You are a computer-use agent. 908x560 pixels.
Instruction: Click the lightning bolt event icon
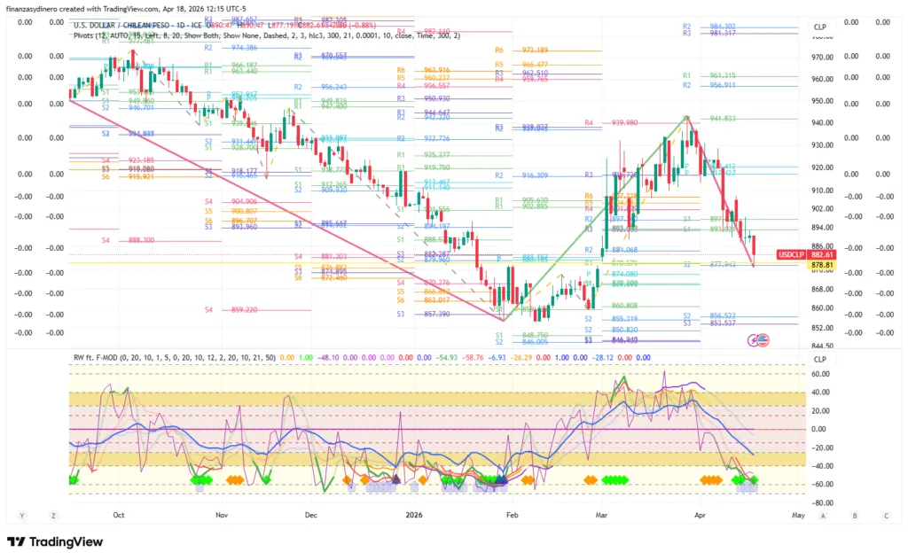(x=754, y=339)
